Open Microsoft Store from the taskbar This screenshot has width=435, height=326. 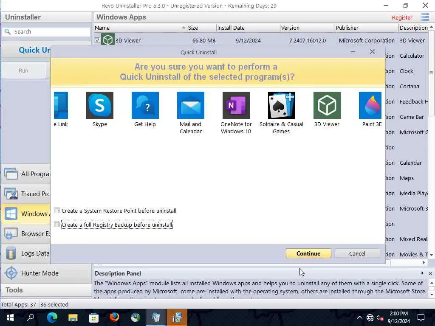tap(93, 318)
